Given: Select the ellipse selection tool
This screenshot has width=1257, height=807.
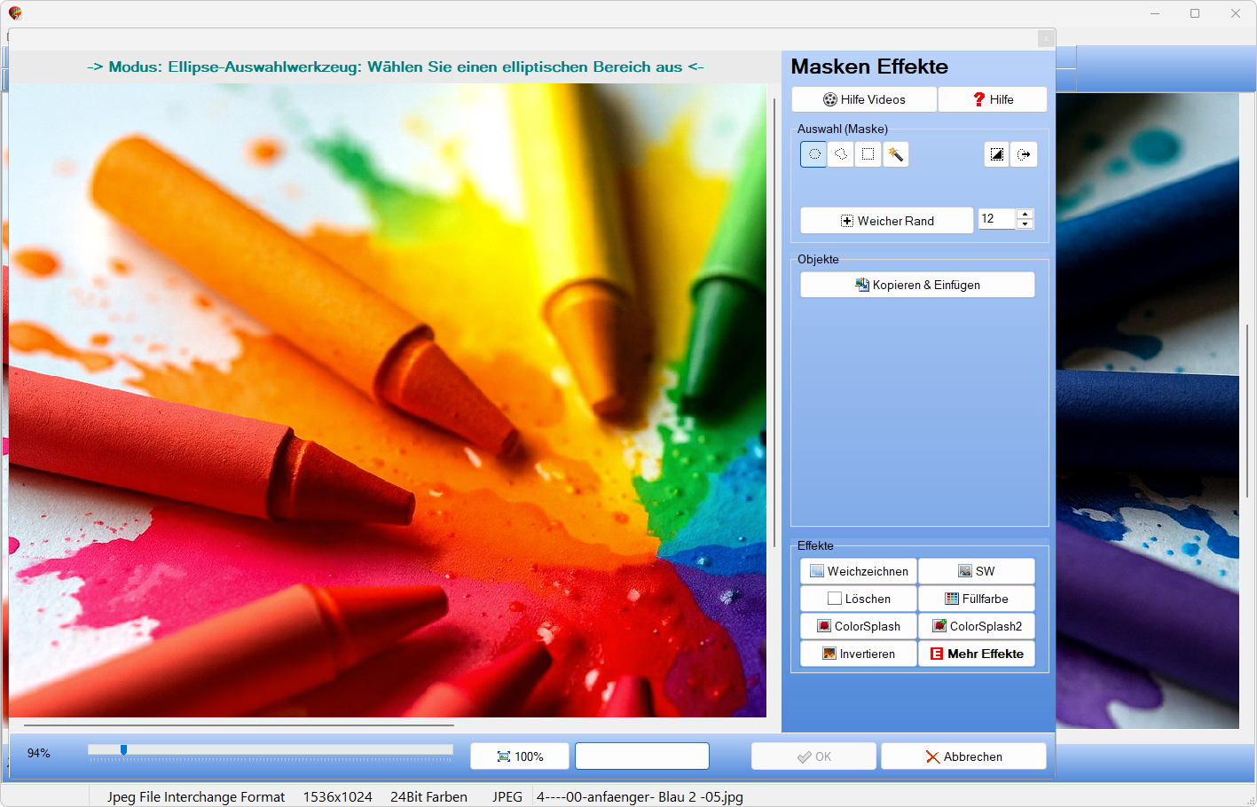Looking at the screenshot, I should pos(813,154).
